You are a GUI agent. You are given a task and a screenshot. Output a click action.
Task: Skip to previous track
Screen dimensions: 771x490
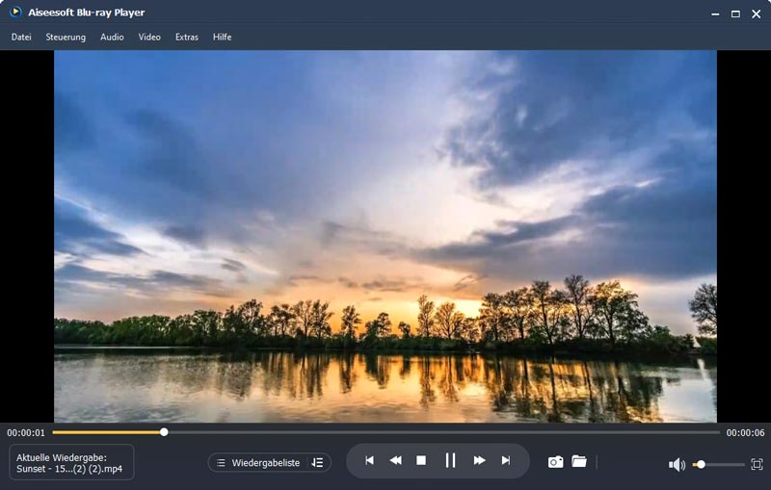click(x=369, y=460)
